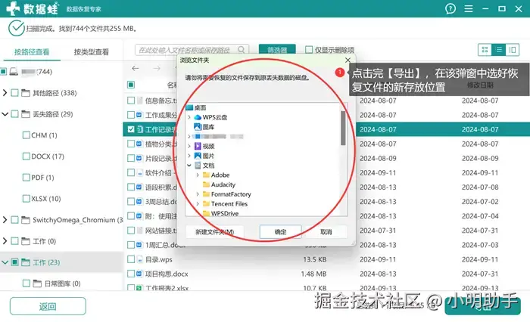This screenshot has width=530, height=322.
Task: Toggle select-all checkbox in file list header
Action: [131, 85]
